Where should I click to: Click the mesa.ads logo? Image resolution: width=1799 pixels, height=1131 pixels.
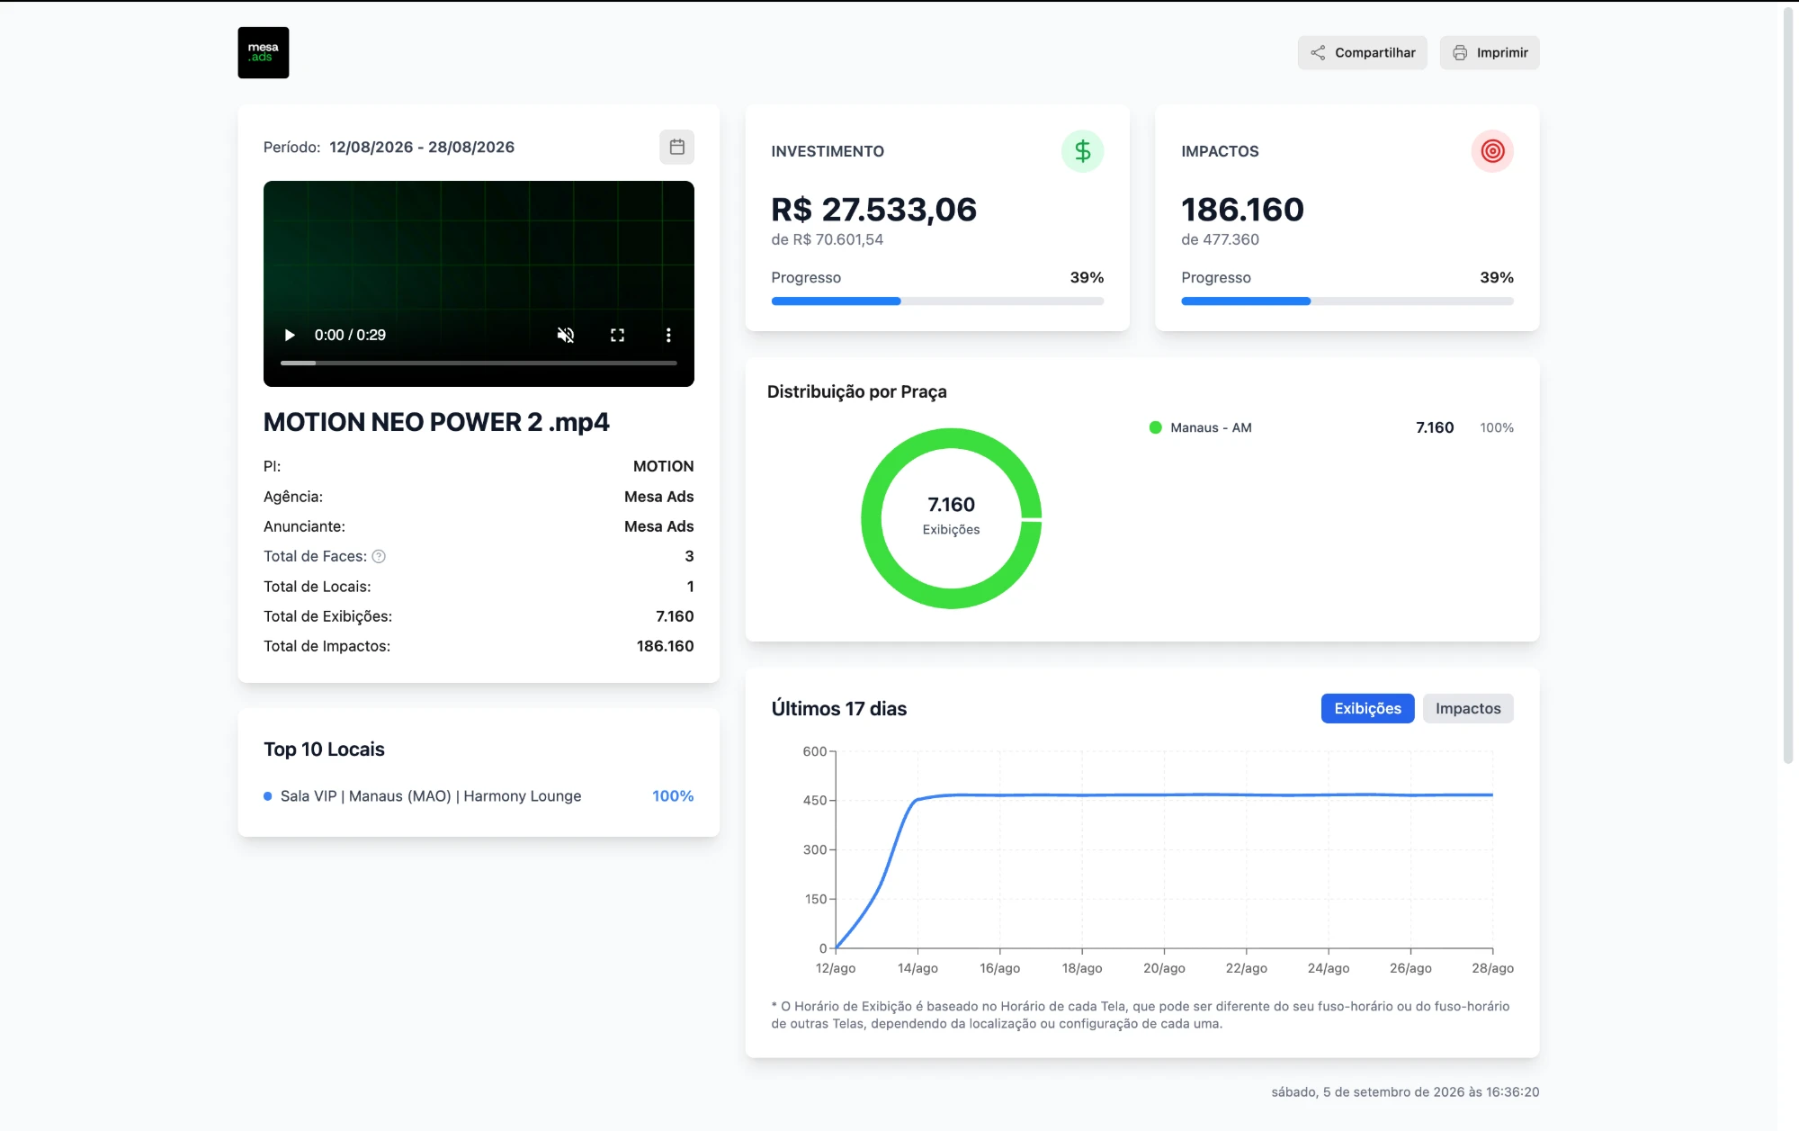(x=263, y=52)
